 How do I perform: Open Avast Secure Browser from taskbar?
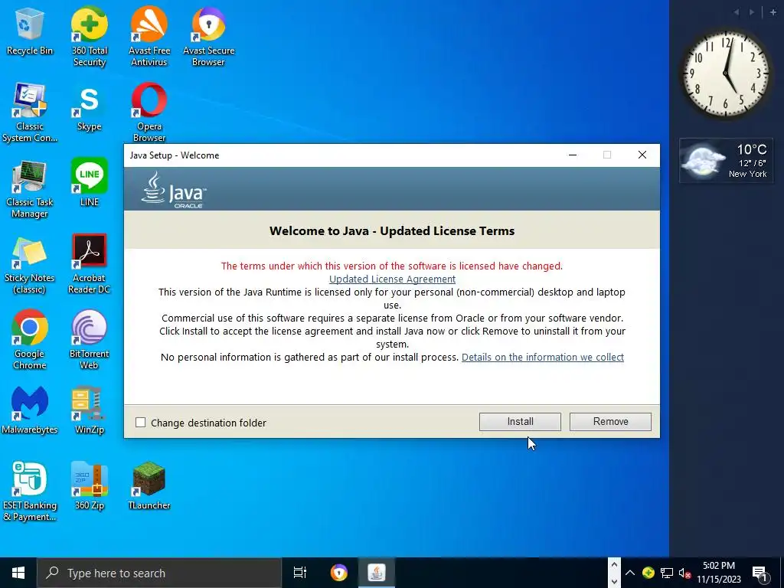[339, 573]
